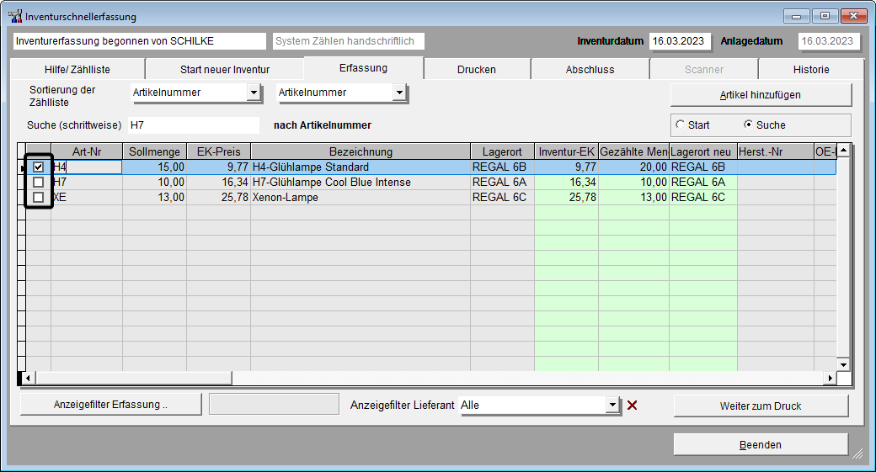Click the Anzeigefilter Erfassung button

point(110,405)
